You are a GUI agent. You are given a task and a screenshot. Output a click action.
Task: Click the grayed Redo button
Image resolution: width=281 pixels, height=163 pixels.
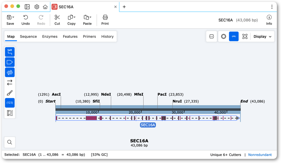coord(41,20)
